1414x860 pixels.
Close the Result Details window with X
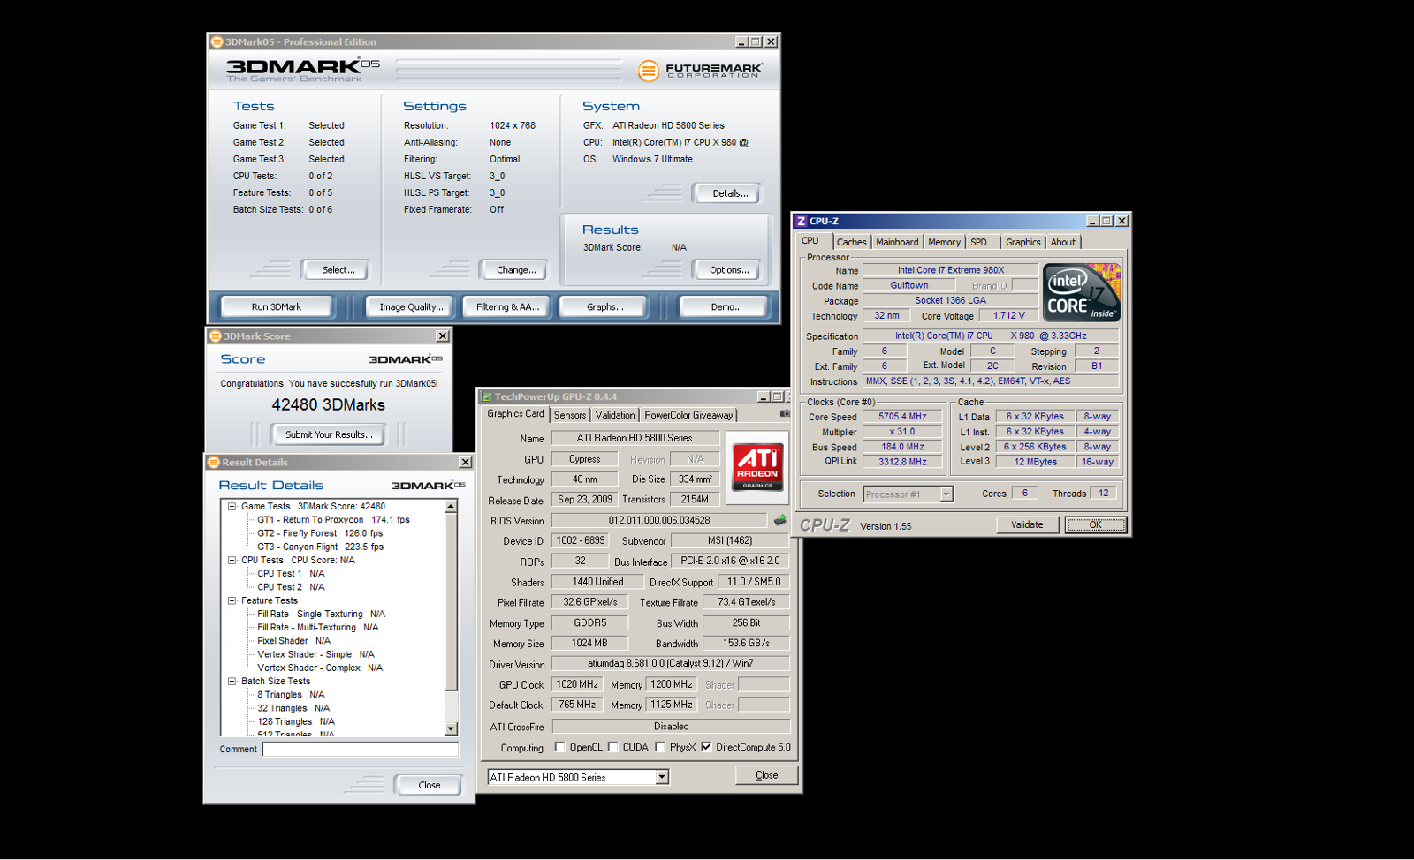pos(465,462)
